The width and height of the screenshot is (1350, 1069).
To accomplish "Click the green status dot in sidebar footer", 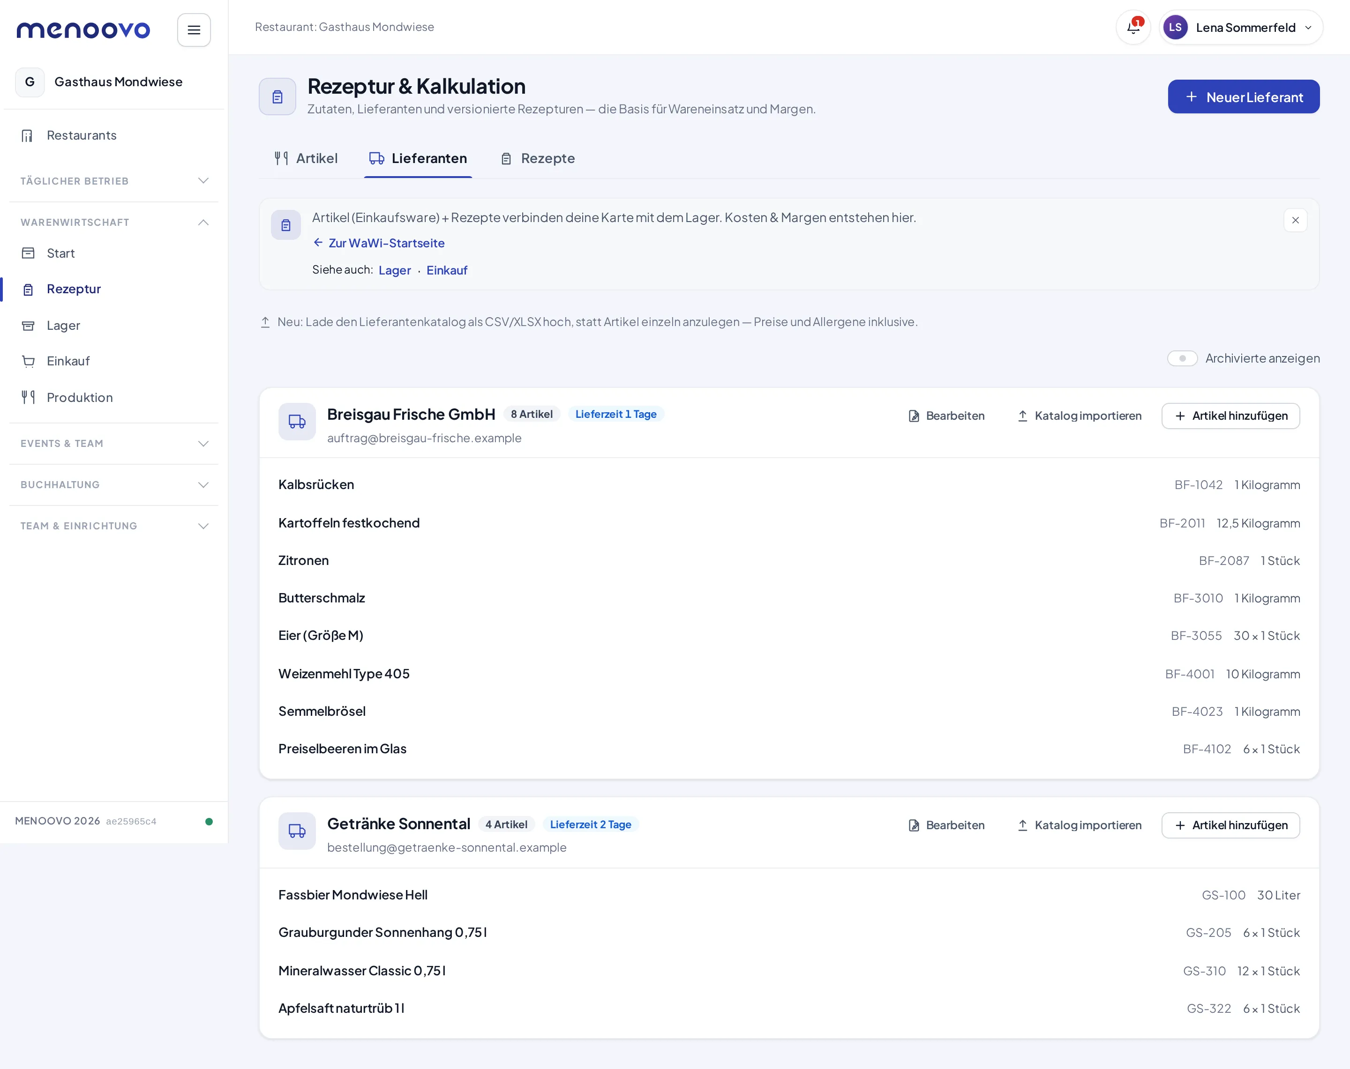I will coord(209,821).
